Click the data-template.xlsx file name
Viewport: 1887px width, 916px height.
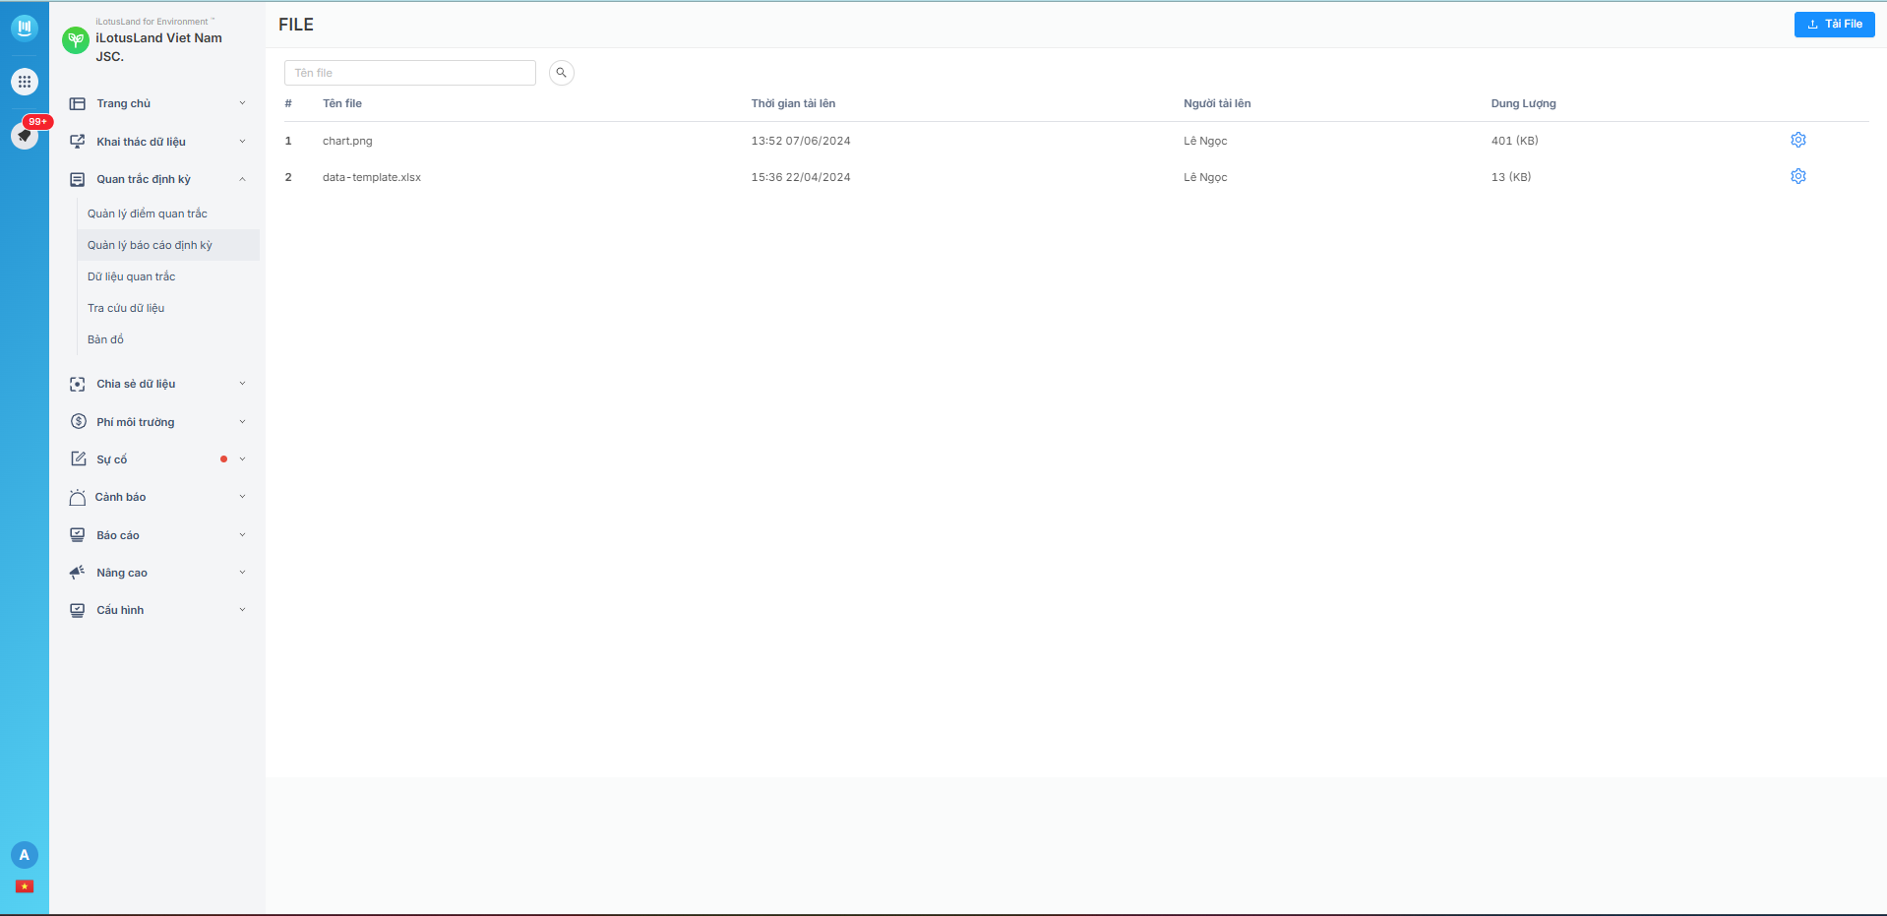[372, 177]
